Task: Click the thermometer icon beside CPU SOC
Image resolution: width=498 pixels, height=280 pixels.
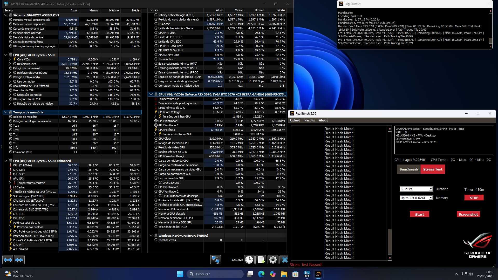Action: pyautogui.click(x=11, y=174)
